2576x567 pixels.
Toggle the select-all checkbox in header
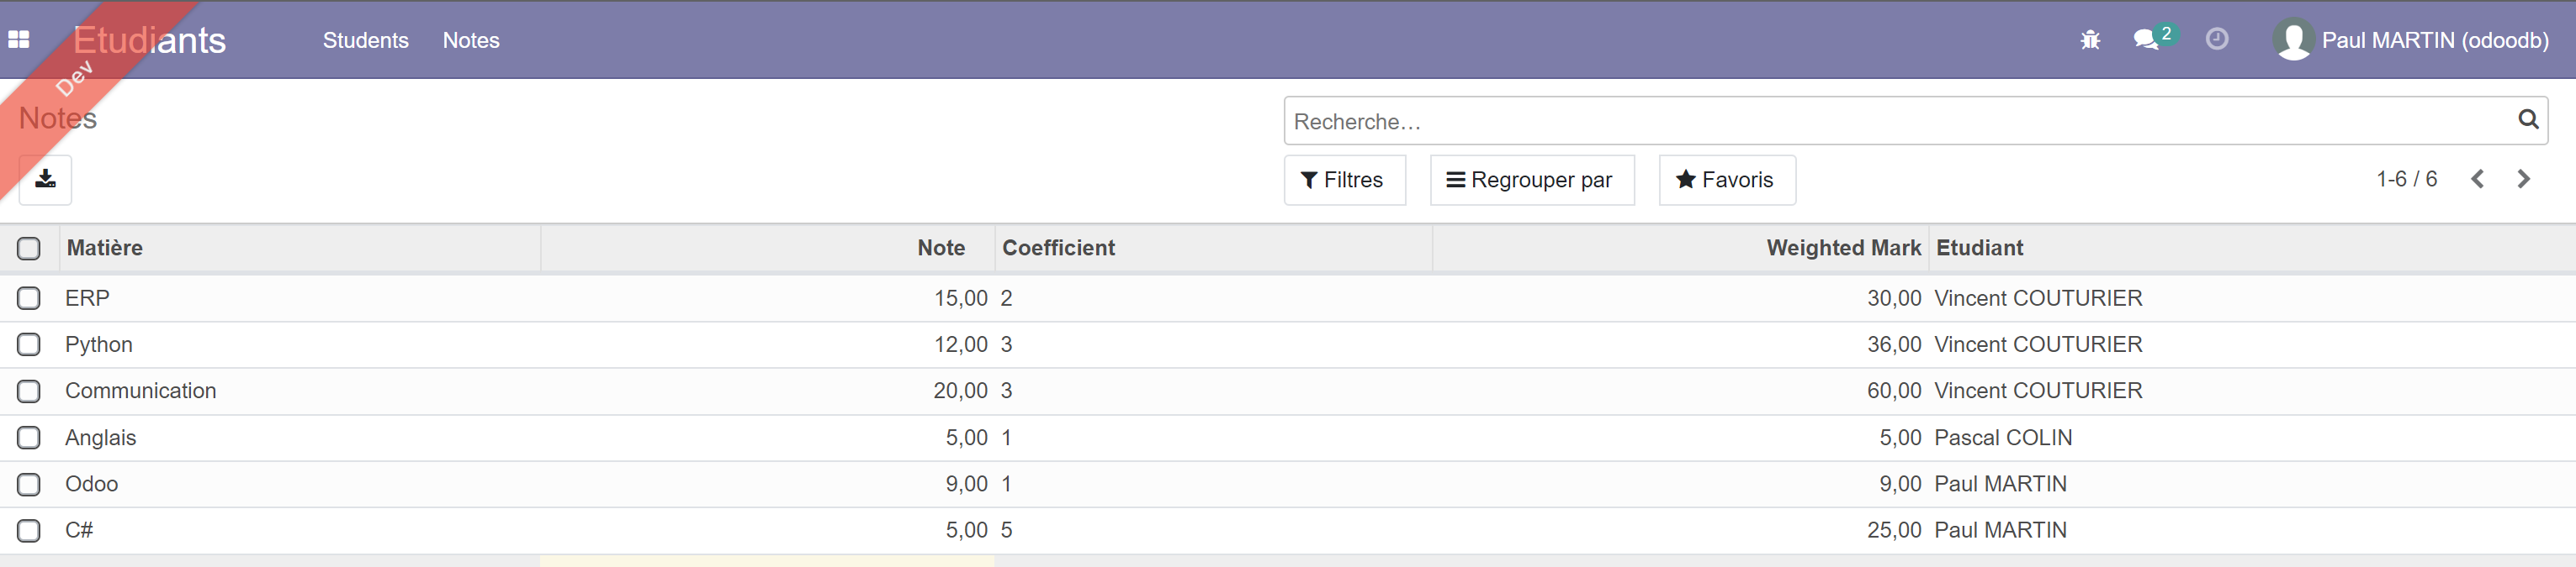pos(29,249)
